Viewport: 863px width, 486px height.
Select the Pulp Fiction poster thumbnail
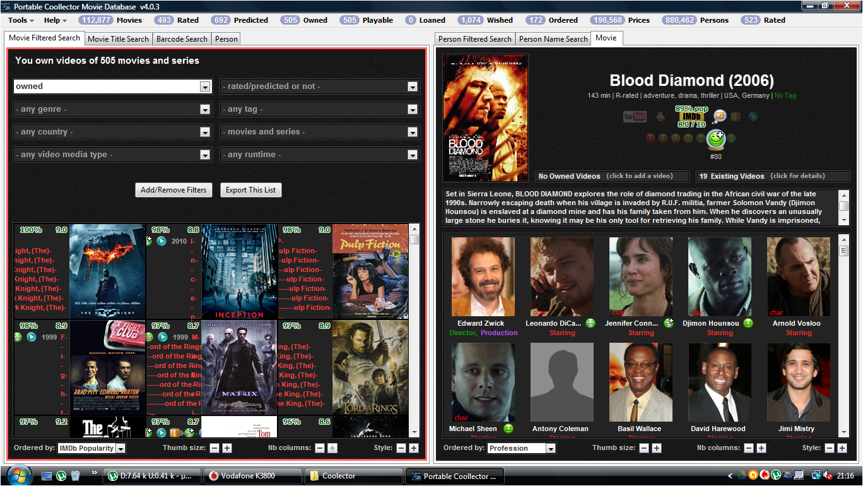click(370, 271)
